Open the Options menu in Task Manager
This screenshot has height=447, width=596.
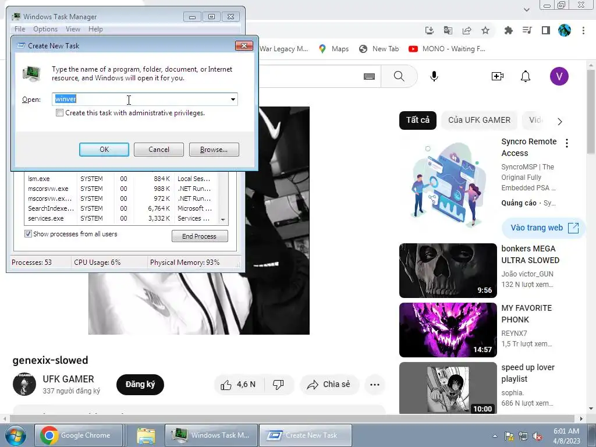tap(45, 29)
